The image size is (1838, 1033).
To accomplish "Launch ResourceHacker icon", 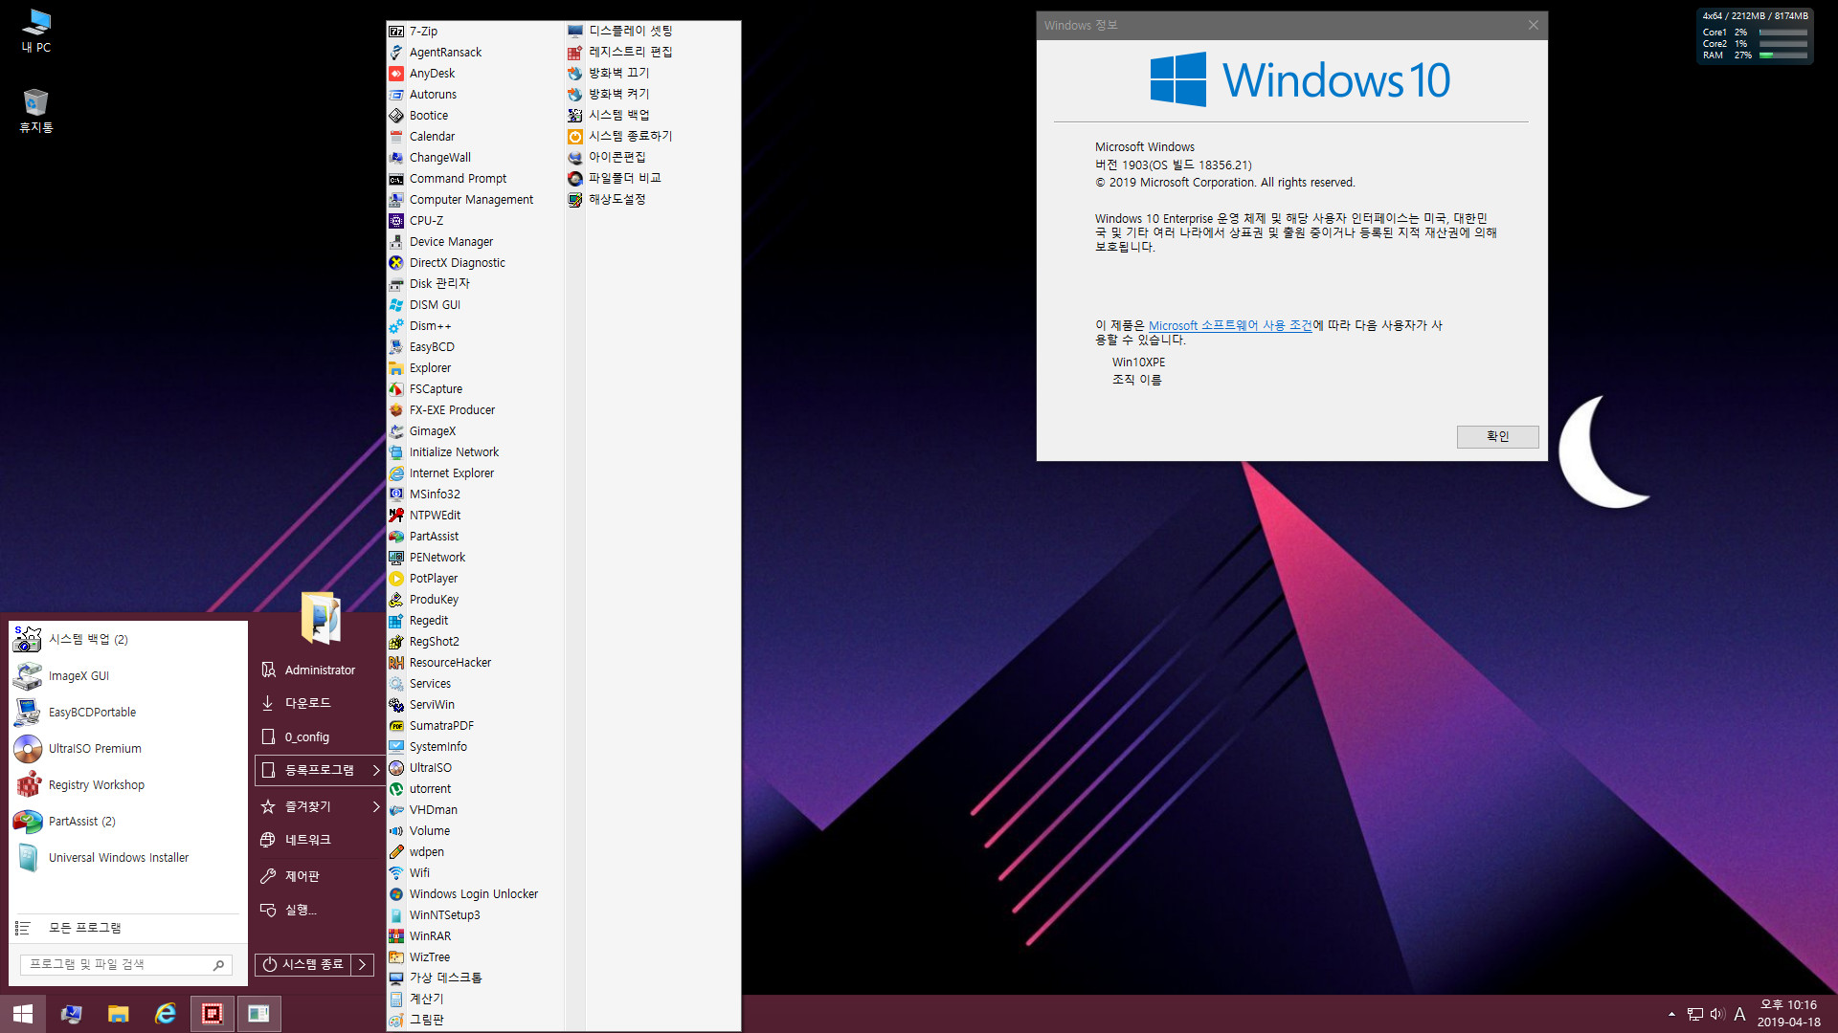I will (396, 663).
